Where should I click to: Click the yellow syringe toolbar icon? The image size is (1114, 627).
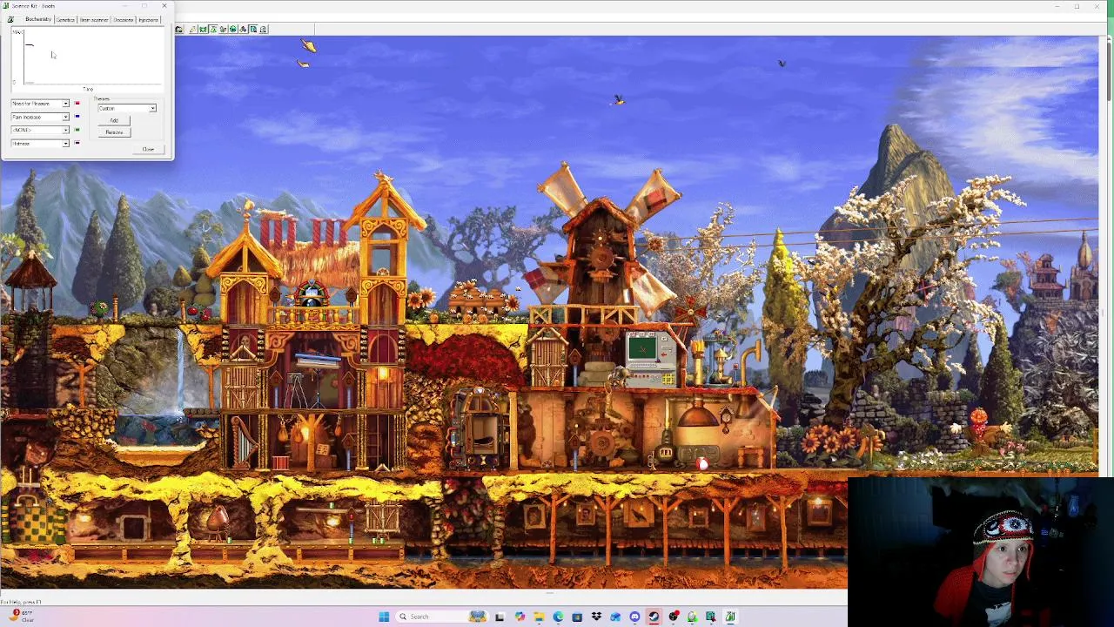[x=192, y=29]
